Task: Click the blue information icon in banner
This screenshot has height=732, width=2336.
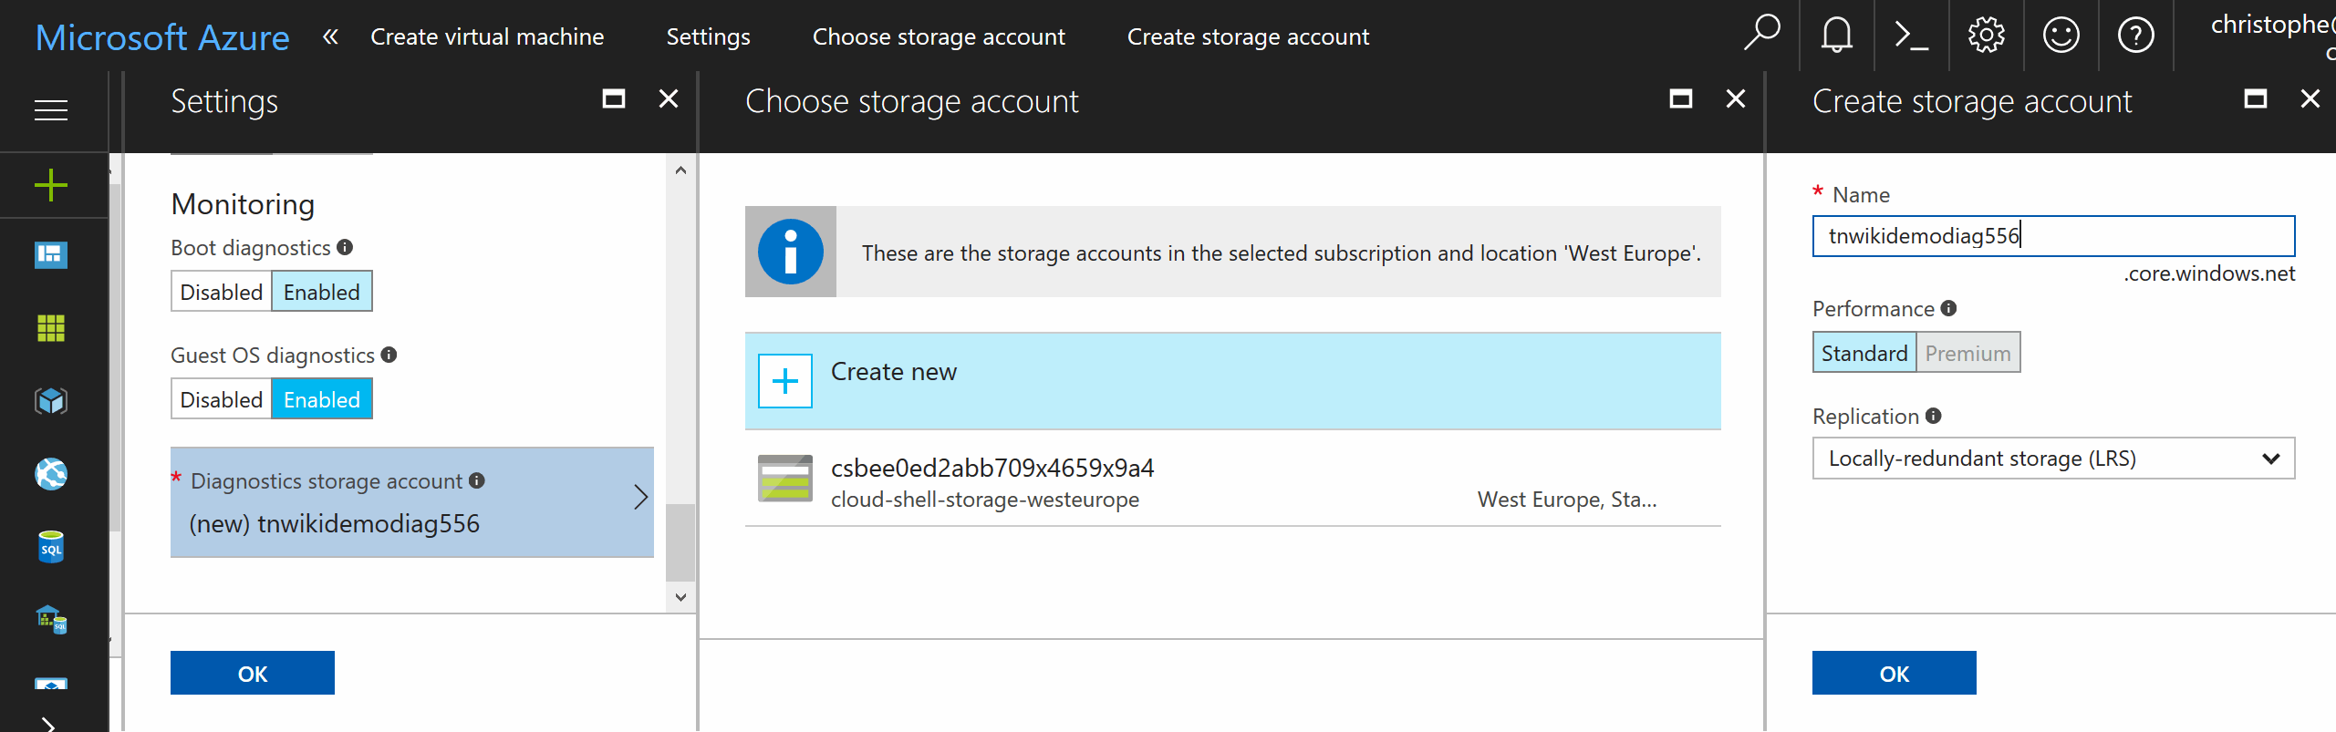Action: 790,252
